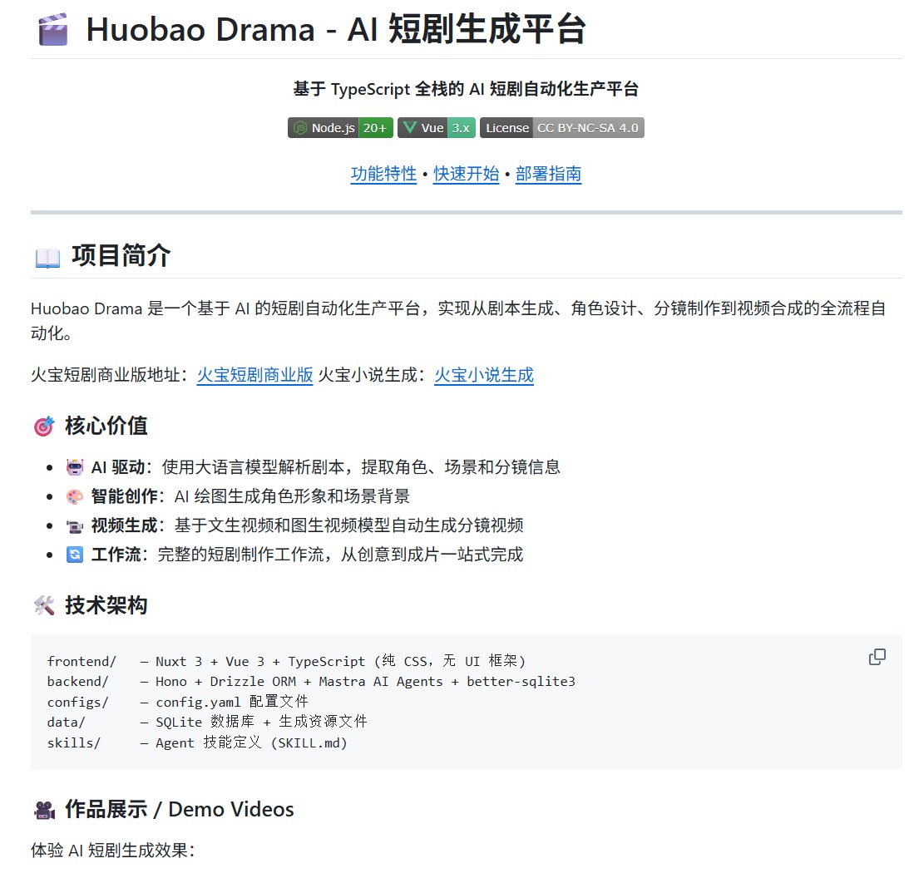The image size is (914, 873).
Task: Click the text 体验 AI 短剧生成效果：
Action: click(112, 851)
